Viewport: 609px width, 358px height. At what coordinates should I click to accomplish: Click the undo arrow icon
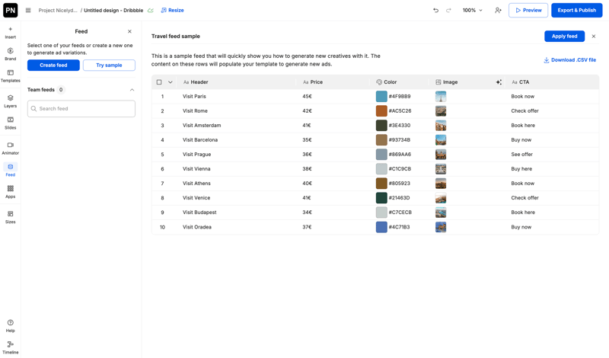point(435,11)
